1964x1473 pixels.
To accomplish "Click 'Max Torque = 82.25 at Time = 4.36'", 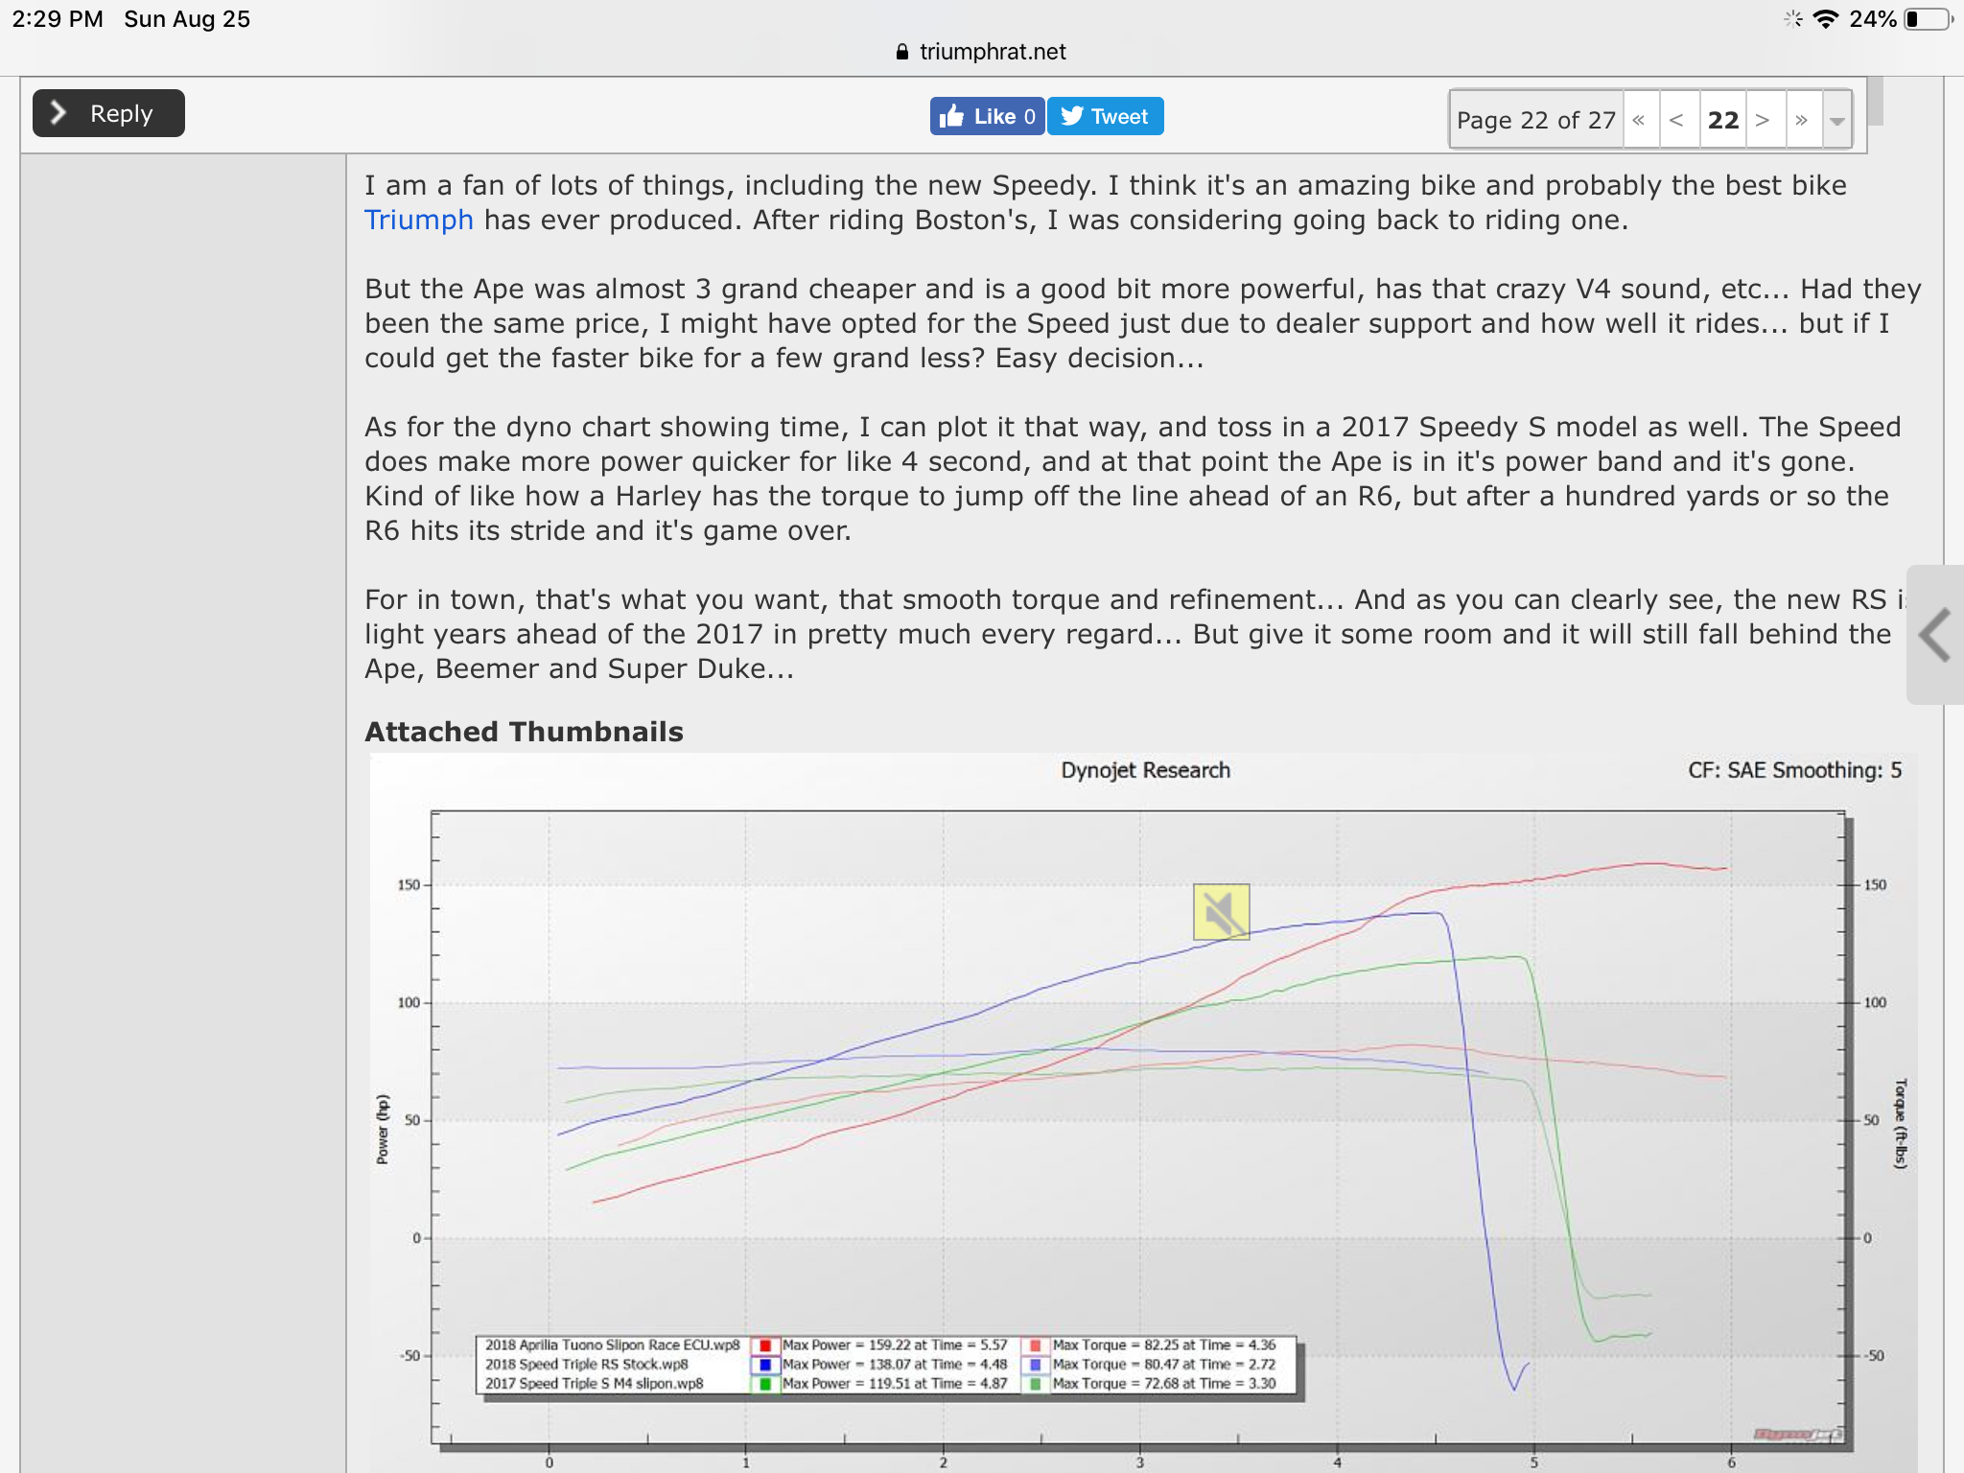I will point(1164,1344).
